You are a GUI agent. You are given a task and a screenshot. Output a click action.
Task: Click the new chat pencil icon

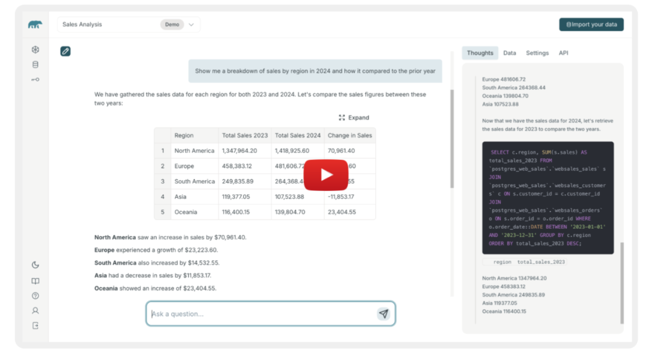(65, 51)
